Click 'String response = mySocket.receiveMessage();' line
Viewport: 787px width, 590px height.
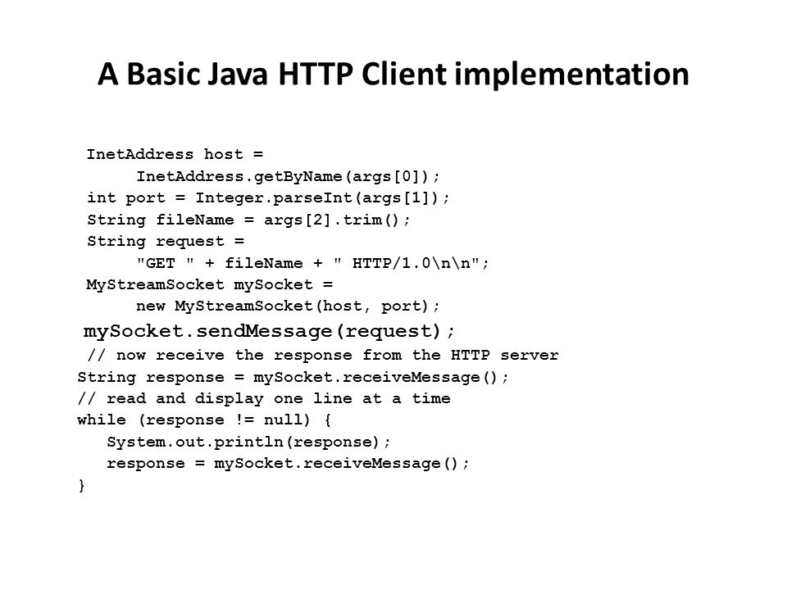pyautogui.click(x=293, y=377)
